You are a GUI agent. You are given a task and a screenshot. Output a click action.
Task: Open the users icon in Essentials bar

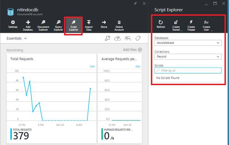pos(128,39)
